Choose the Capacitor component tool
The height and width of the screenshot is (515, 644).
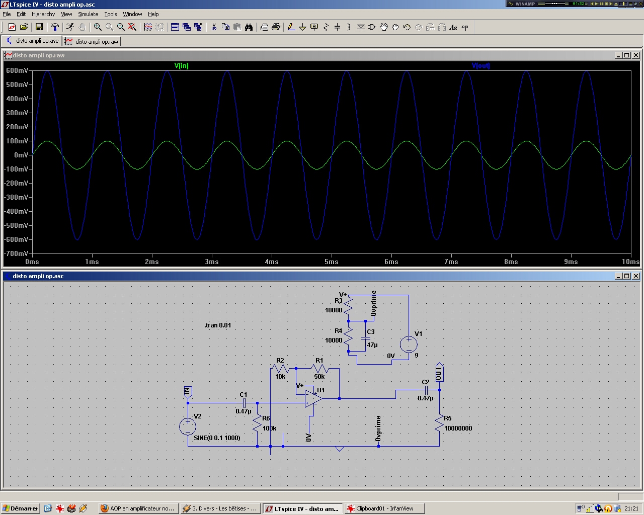[x=337, y=27]
